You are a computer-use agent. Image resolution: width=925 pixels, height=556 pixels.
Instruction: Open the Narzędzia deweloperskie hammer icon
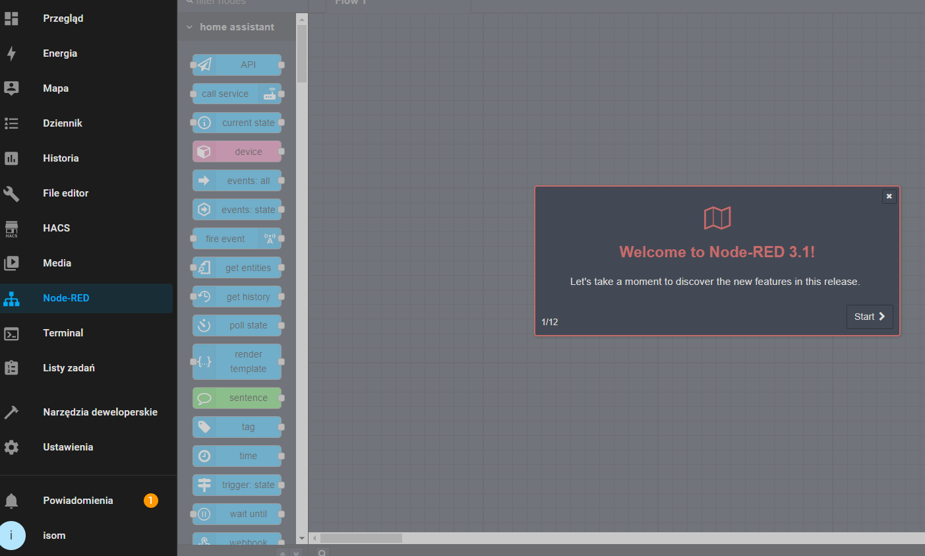11,412
